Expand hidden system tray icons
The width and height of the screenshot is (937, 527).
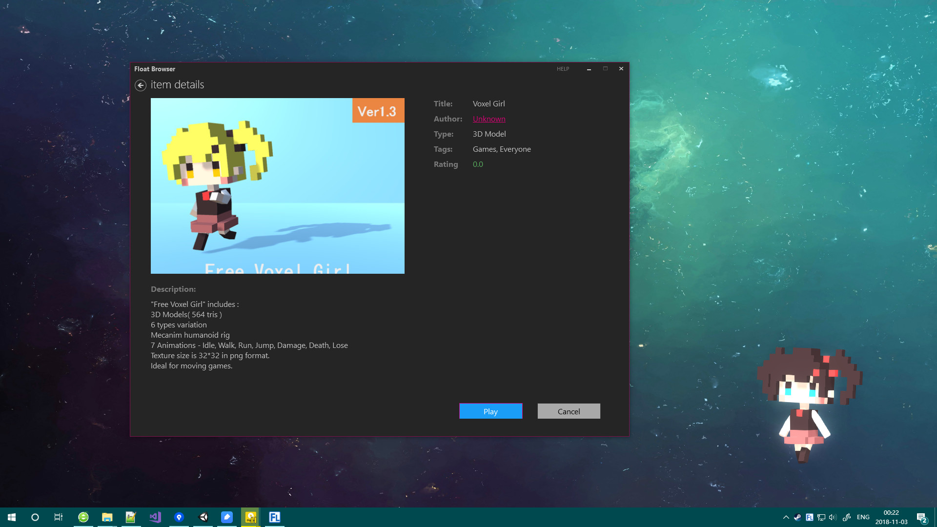(786, 517)
